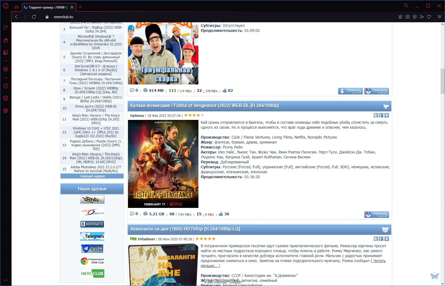View site security lock info
Image resolution: width=445 pixels, height=286 pixels.
point(47,17)
